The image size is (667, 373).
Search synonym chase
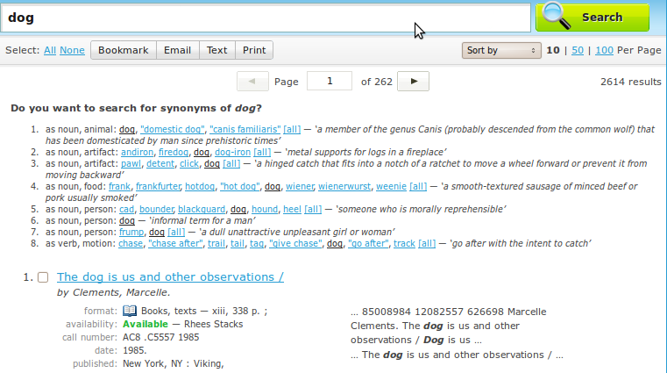tap(131, 244)
